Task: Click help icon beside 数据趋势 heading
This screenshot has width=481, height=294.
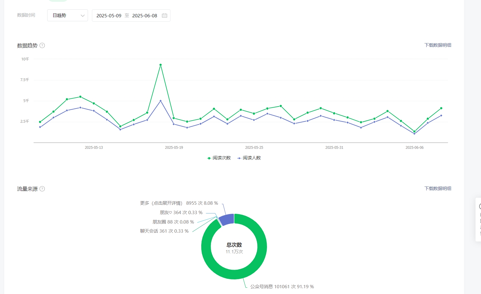Action: coord(42,46)
